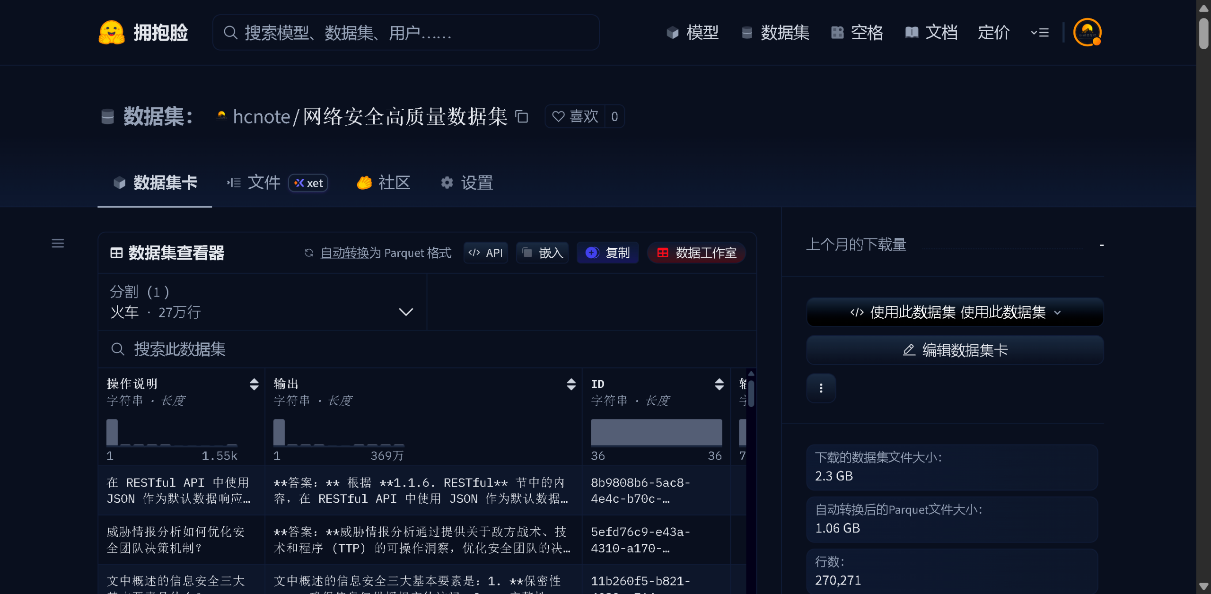Toggle sorting on the 操作说明 column
The width and height of the screenshot is (1211, 594).
[254, 384]
